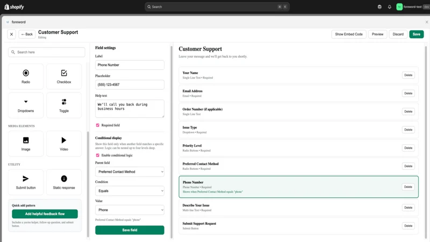Add a Toggle element

tap(64, 105)
